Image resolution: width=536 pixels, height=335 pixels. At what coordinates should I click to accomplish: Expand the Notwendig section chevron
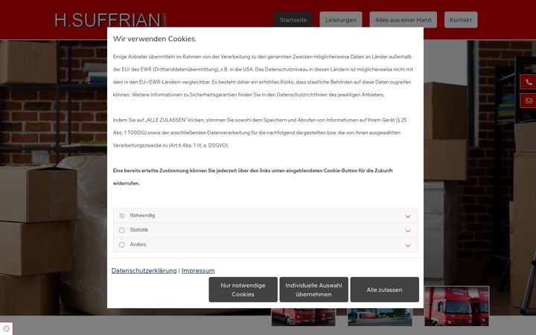(x=408, y=217)
